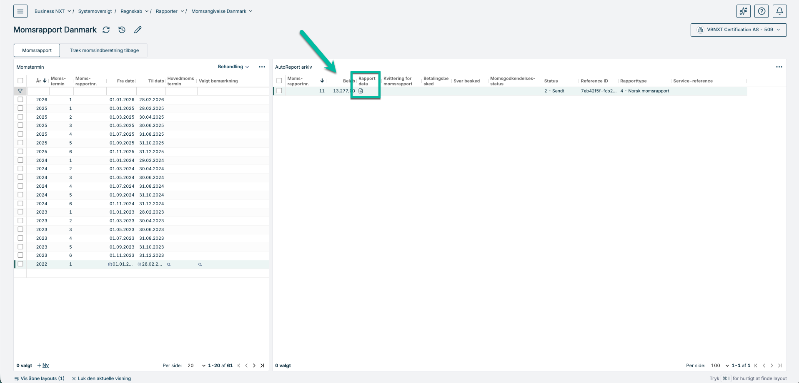Open AutoReport arkiv more options menu
Viewport: 799px width, 383px height.
click(x=779, y=67)
